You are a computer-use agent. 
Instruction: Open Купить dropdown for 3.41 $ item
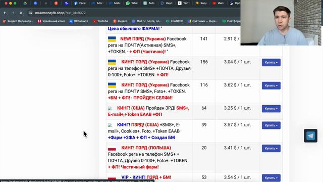(271, 149)
